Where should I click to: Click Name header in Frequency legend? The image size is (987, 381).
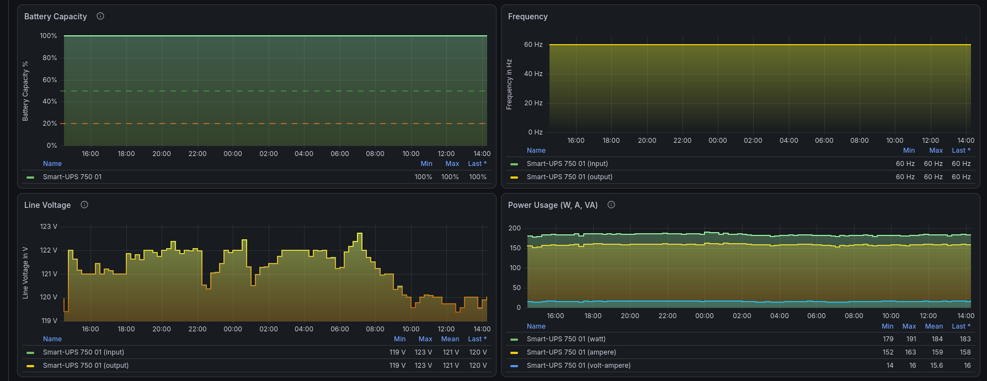point(536,151)
